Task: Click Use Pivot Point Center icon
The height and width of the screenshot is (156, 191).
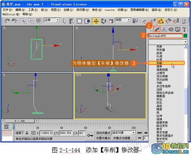Action: click(135, 21)
